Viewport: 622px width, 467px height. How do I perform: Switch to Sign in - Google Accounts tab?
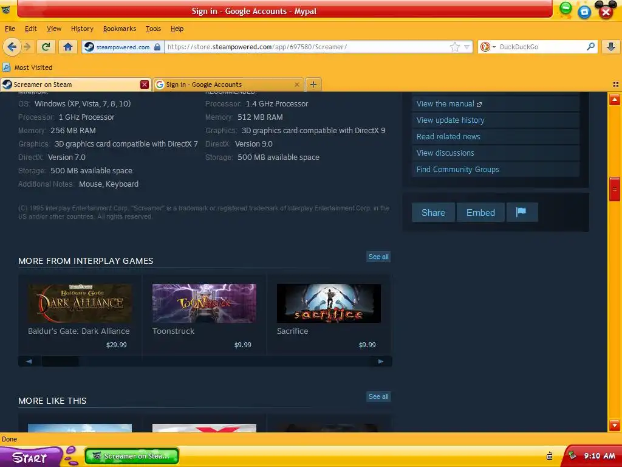(x=228, y=84)
